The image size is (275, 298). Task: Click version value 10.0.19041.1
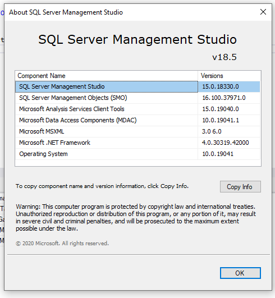tap(221, 120)
